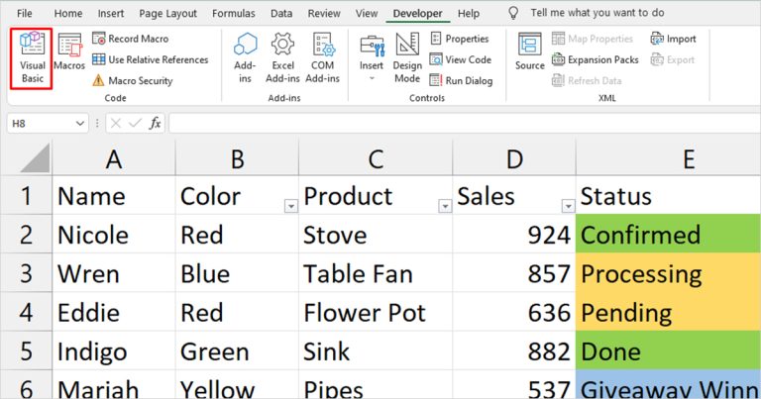Select the yellow Processing status cell
The width and height of the screenshot is (761, 399).
668,273
